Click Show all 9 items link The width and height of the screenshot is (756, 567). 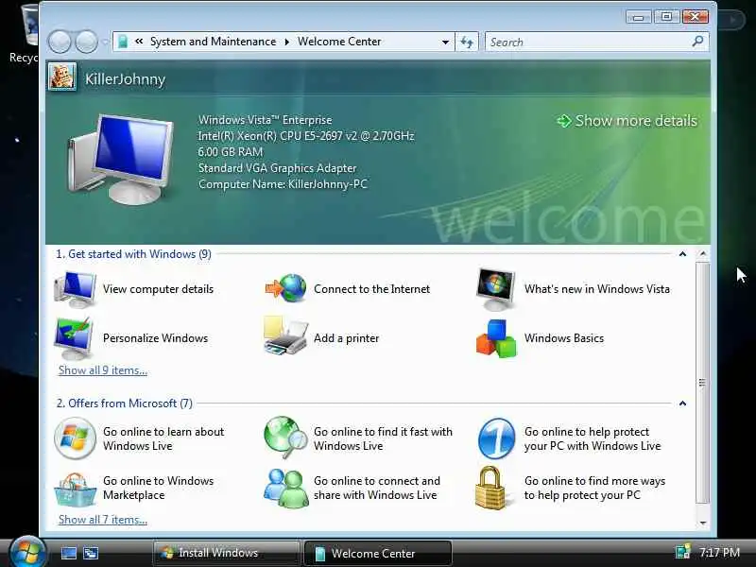[103, 370]
